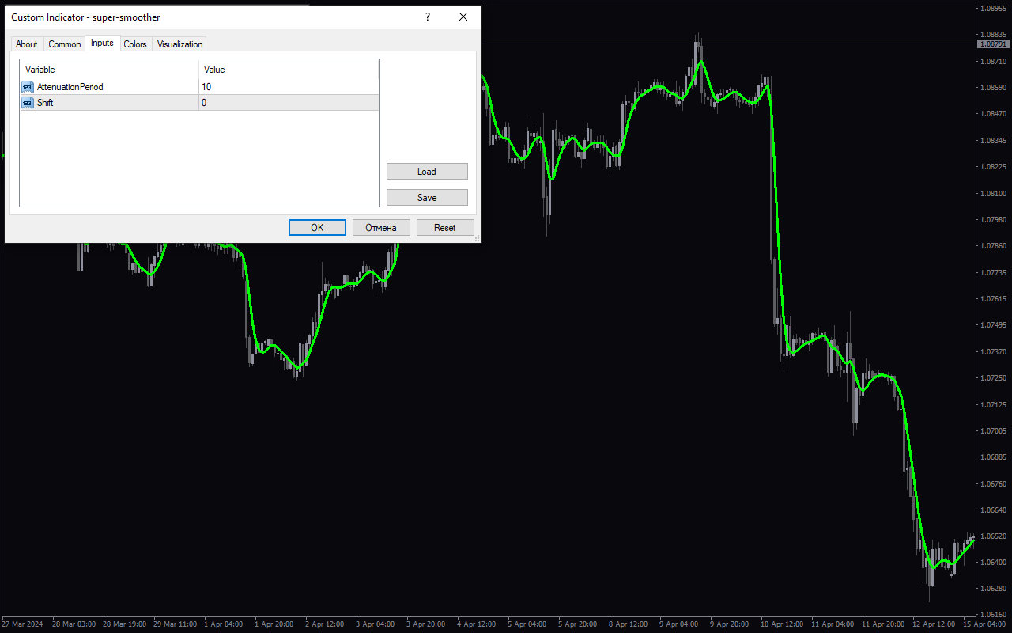Click the Shift value 0
The image size is (1012, 633).
204,103
